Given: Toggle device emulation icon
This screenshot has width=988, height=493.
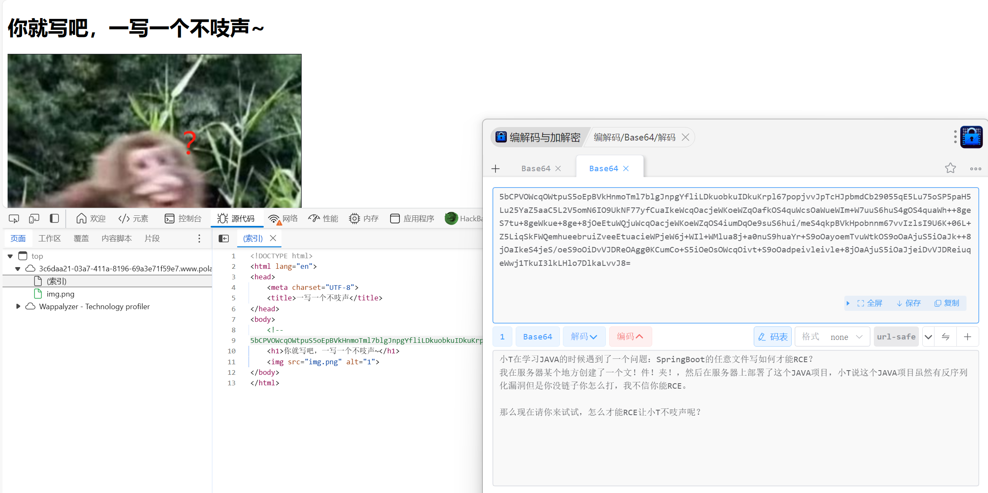Looking at the screenshot, I should [x=34, y=219].
